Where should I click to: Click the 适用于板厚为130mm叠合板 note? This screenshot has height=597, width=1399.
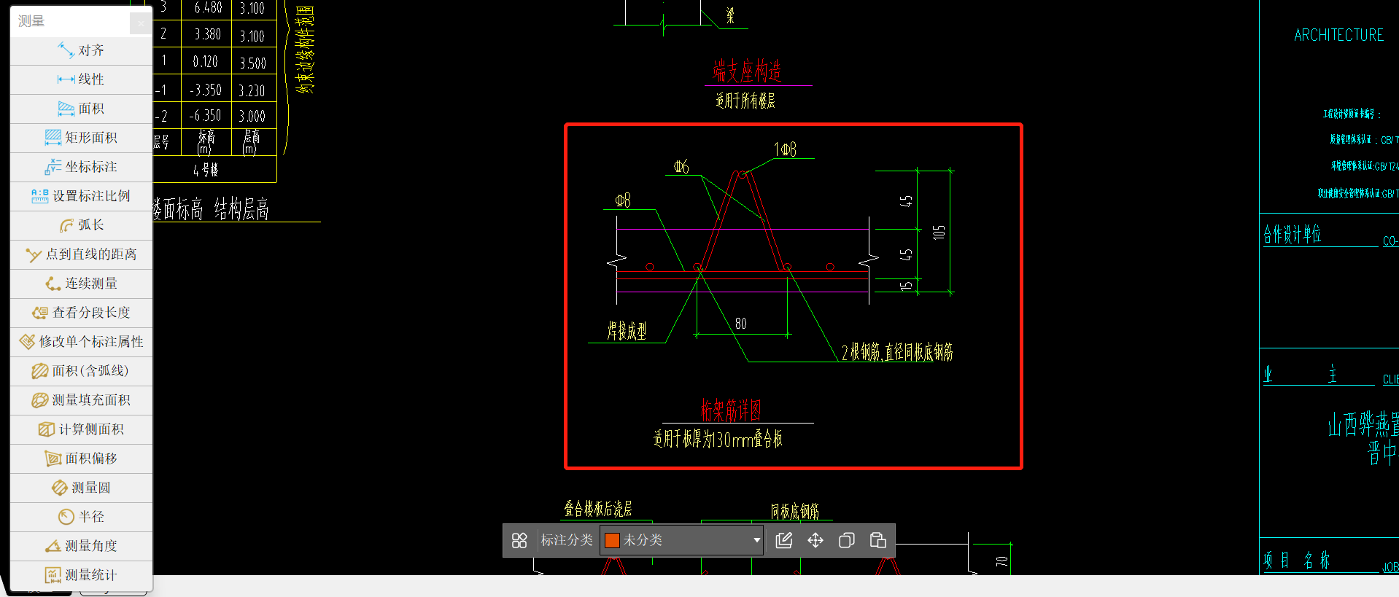click(718, 439)
